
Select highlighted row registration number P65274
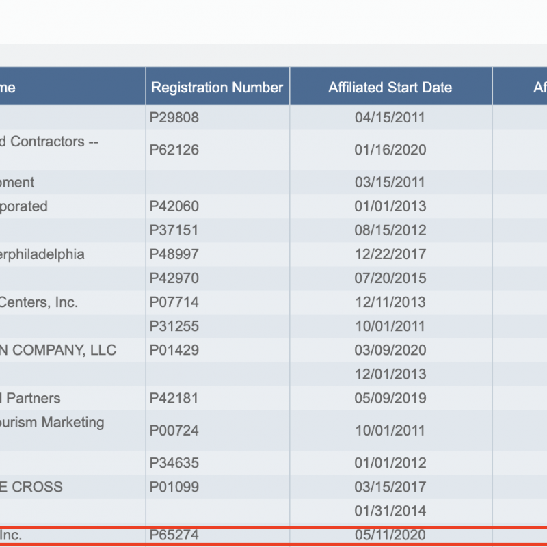click(174, 535)
